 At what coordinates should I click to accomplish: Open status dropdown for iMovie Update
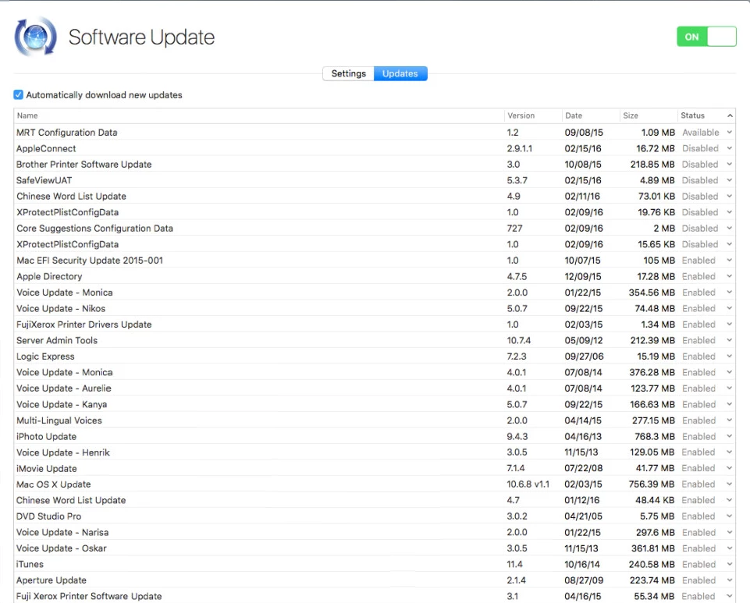pos(730,468)
